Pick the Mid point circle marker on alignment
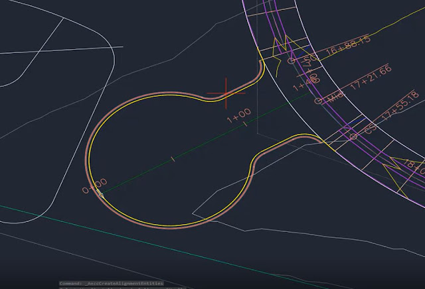Viewport: 425px width, 289px height. 319,101
